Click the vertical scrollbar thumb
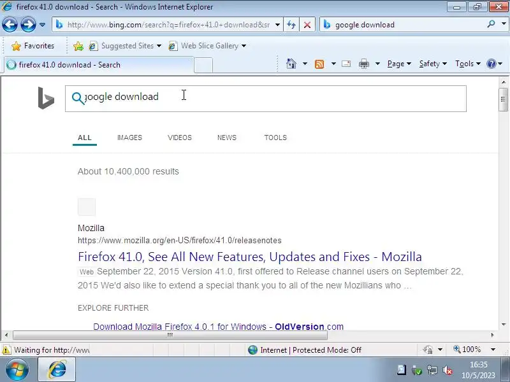 pyautogui.click(x=504, y=100)
